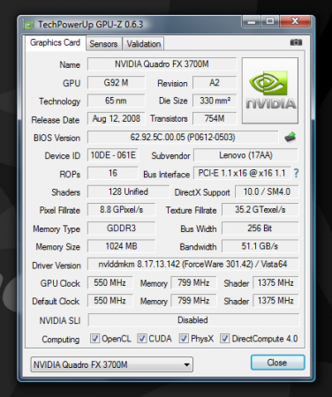Open the NVIDIA Quadro FX 3700M dropdown
This screenshot has width=332, height=397.
point(112,364)
